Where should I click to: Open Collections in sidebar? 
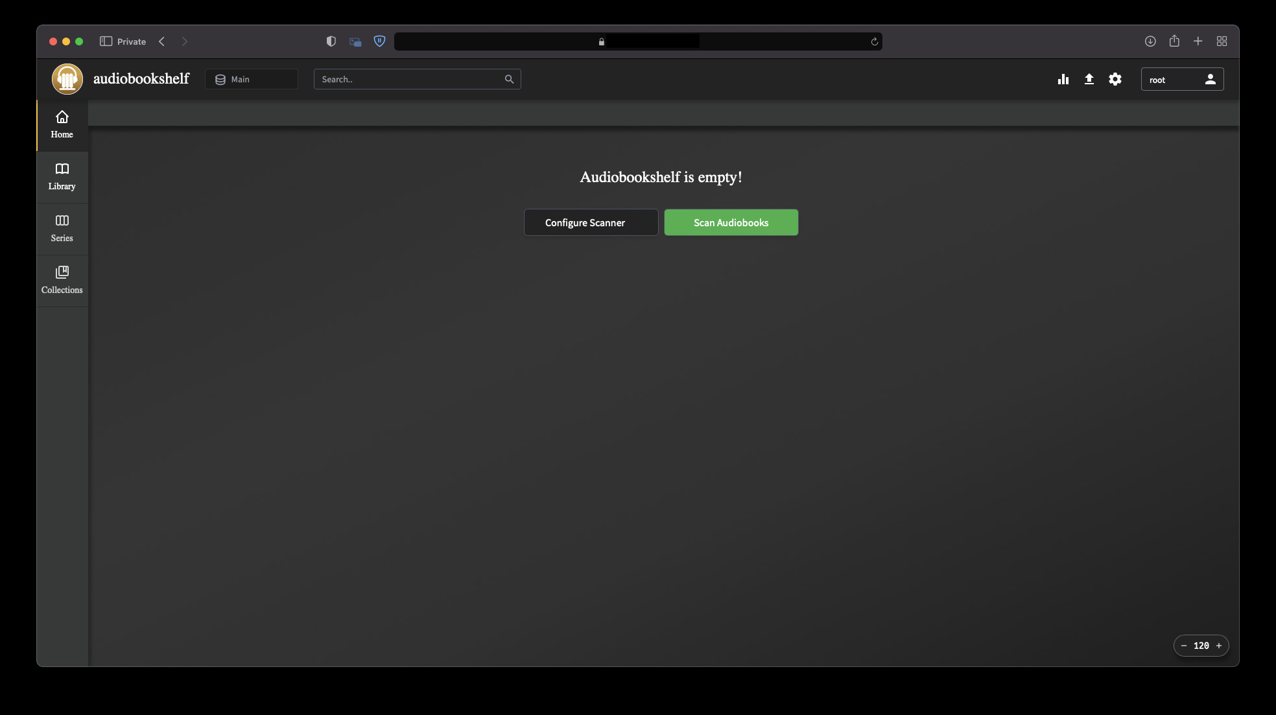pyautogui.click(x=62, y=281)
